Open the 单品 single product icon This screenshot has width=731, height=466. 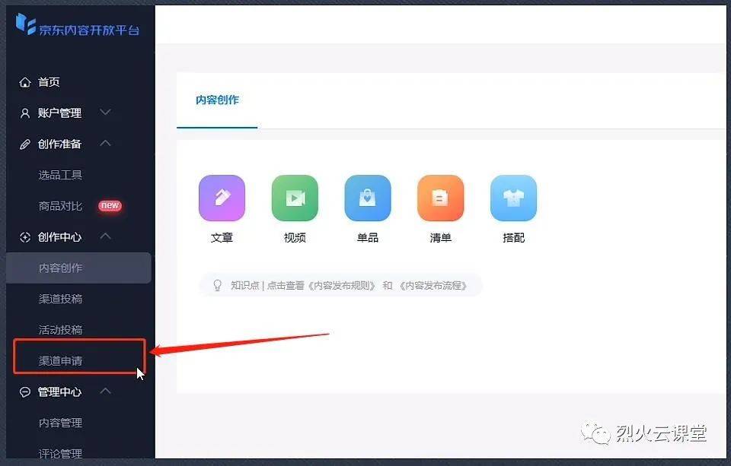[367, 198]
